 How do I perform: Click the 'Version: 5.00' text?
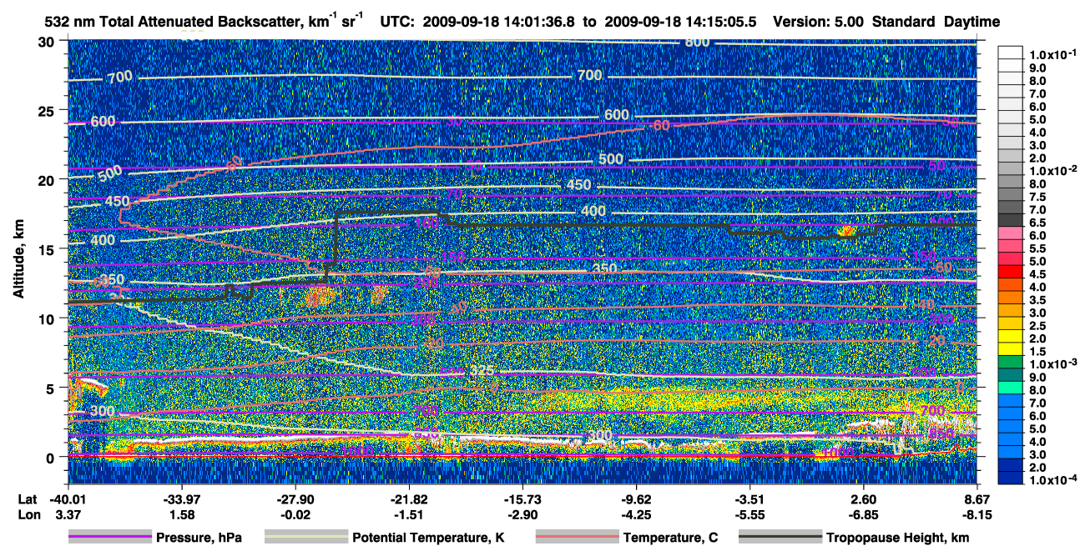(818, 22)
